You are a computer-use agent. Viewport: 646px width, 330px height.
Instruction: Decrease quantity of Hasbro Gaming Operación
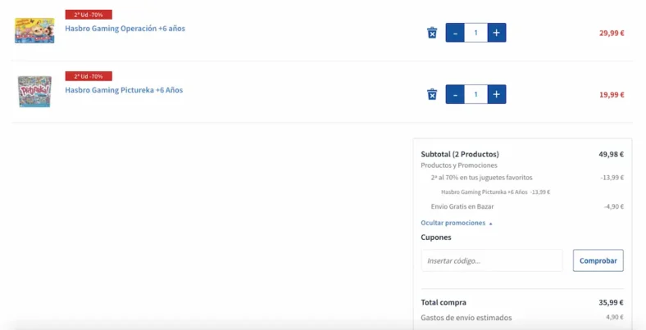pyautogui.click(x=455, y=33)
